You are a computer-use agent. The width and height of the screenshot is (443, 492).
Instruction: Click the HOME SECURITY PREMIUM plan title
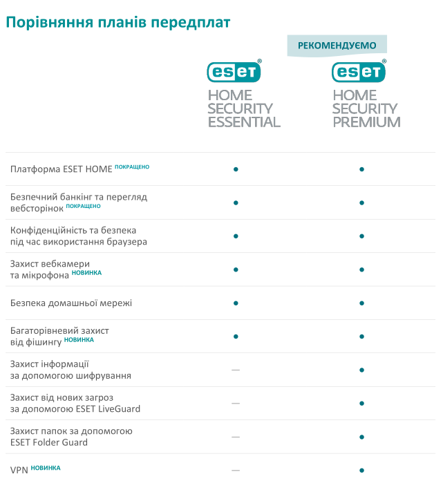(x=366, y=108)
